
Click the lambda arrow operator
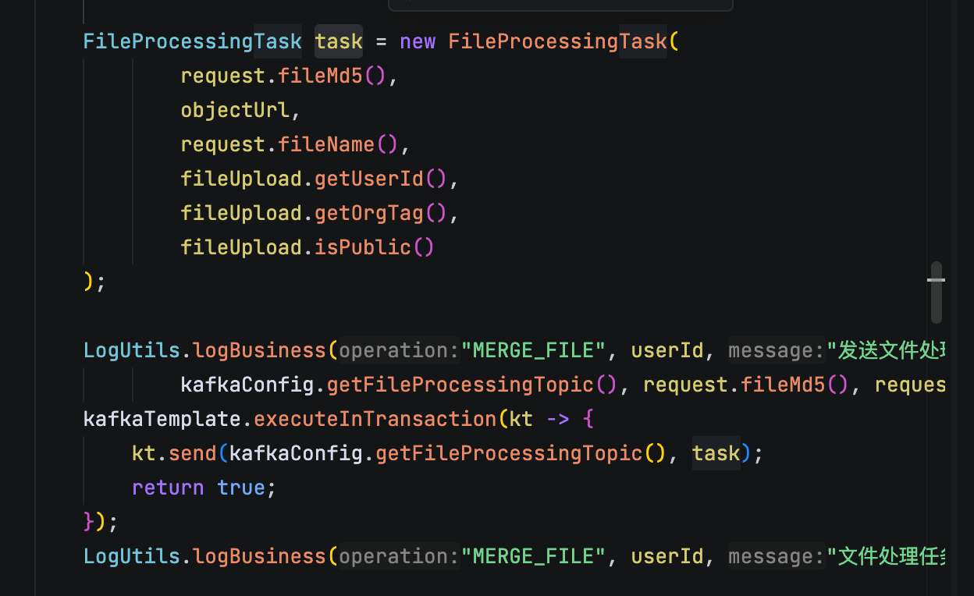pos(557,419)
